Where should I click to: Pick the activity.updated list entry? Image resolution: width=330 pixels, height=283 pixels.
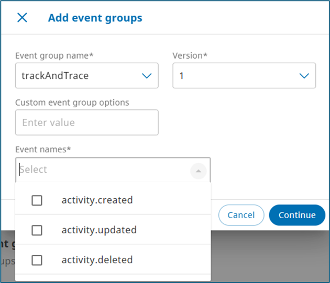99,230
